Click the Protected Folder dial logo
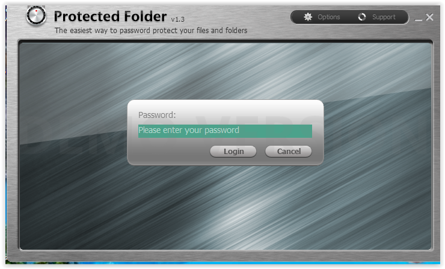Image resolution: width=445 pixels, height=269 pixels. coord(36,15)
